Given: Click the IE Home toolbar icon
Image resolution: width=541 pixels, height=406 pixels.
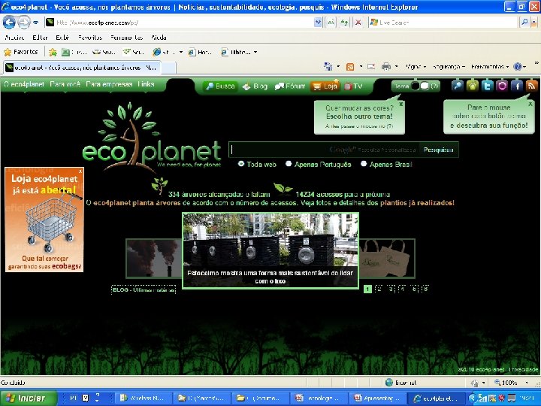Looking at the screenshot, I should coord(328,66).
